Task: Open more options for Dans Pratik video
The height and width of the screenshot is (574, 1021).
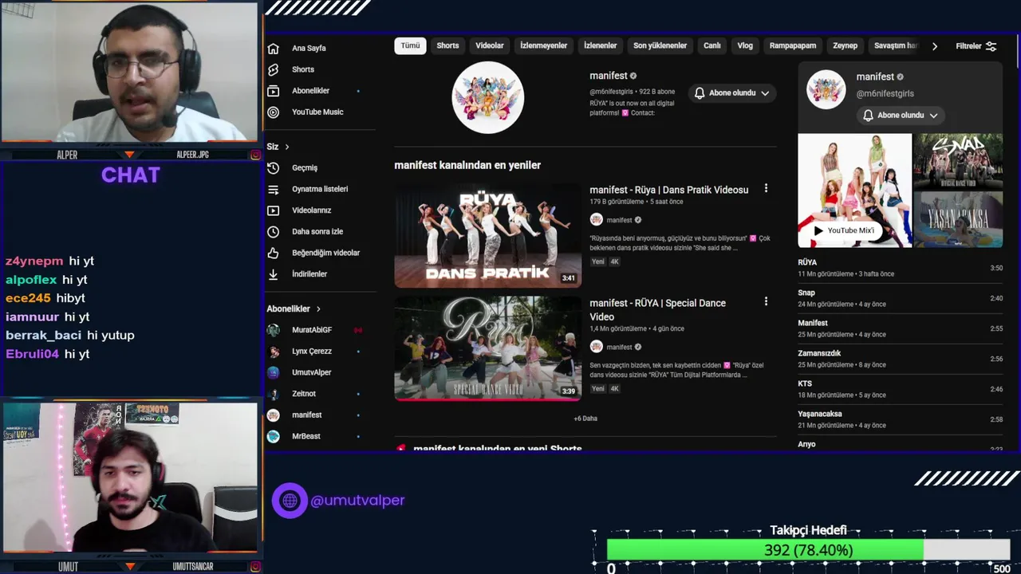Action: tap(766, 189)
